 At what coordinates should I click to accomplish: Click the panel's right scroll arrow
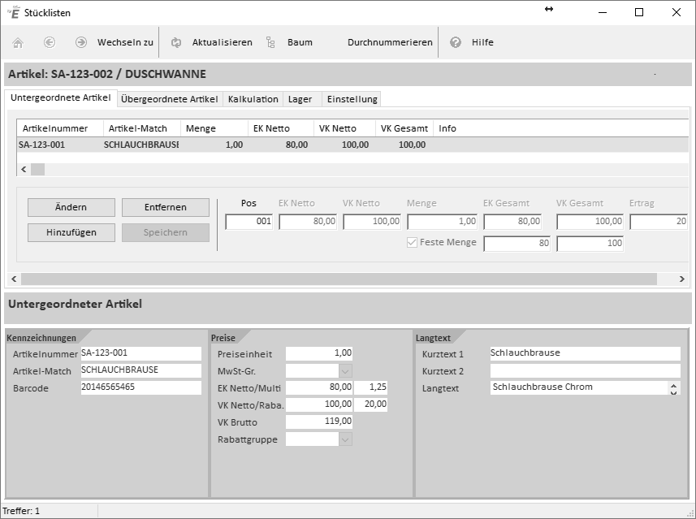(682, 279)
